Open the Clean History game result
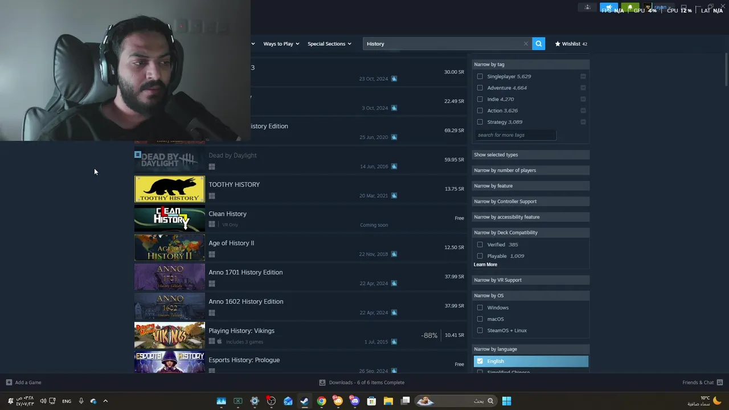The height and width of the screenshot is (410, 729). click(x=300, y=218)
